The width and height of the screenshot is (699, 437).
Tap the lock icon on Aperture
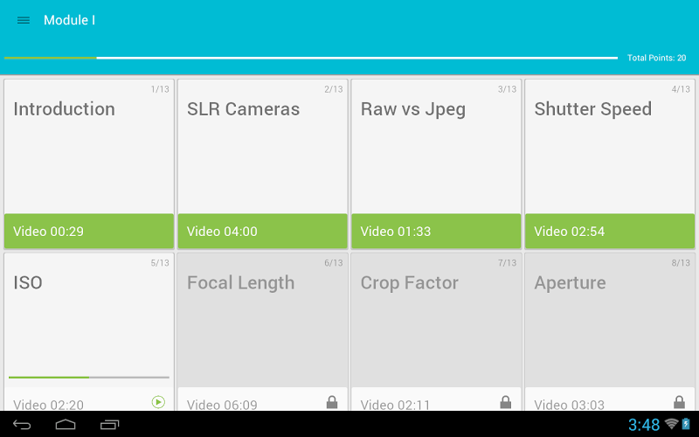[680, 402]
